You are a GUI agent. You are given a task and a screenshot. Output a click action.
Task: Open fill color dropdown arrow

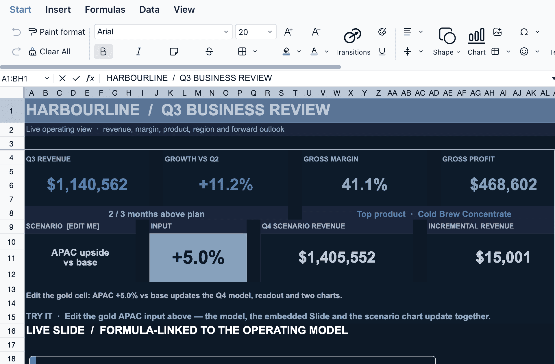[299, 51]
